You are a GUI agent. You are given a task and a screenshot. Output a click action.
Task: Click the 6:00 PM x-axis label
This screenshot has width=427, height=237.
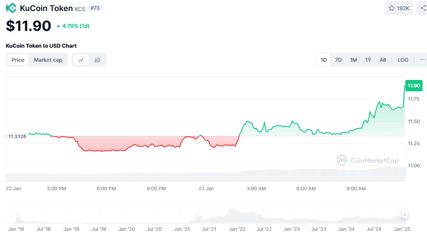pos(106,188)
